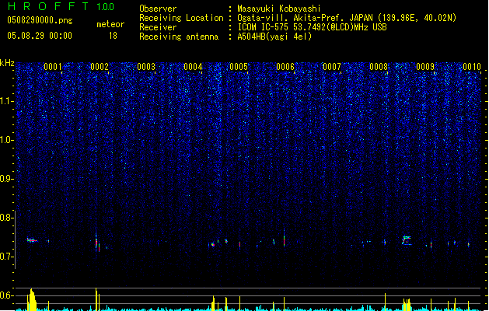This screenshot has width=489, height=311.
Task: Click the Receiving Location label
Action: (x=181, y=18)
